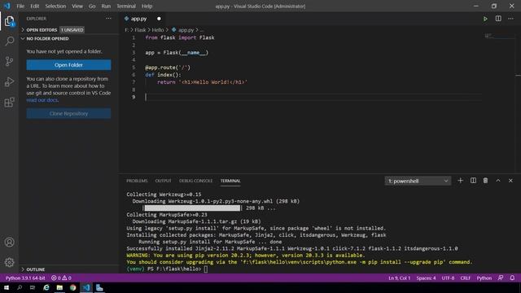Viewport: 521px width, 293px height.
Task: Click the unsaved dot on app.py tab
Action: (x=159, y=19)
